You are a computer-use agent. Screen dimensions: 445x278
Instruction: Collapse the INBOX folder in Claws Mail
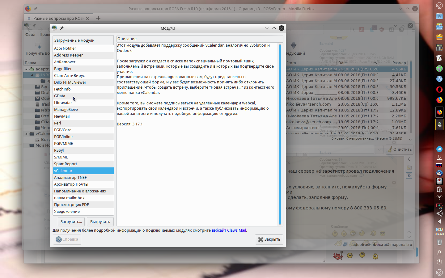pos(32,75)
